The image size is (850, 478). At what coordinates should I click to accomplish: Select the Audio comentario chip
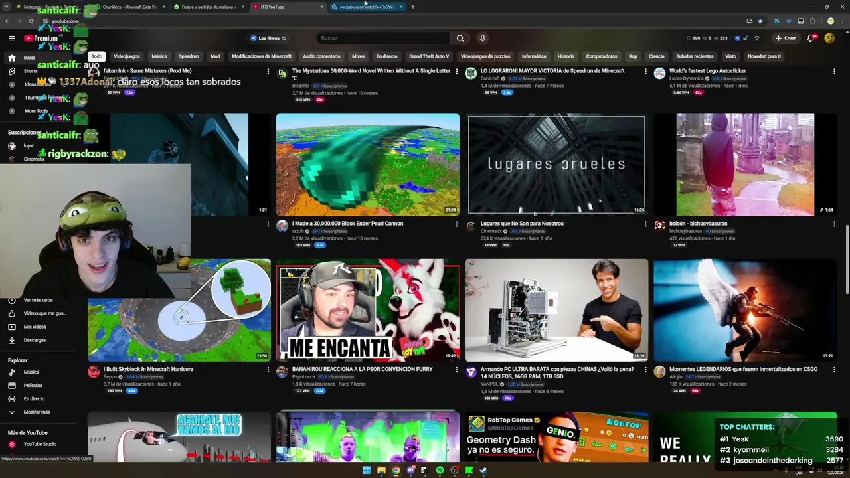pos(321,56)
